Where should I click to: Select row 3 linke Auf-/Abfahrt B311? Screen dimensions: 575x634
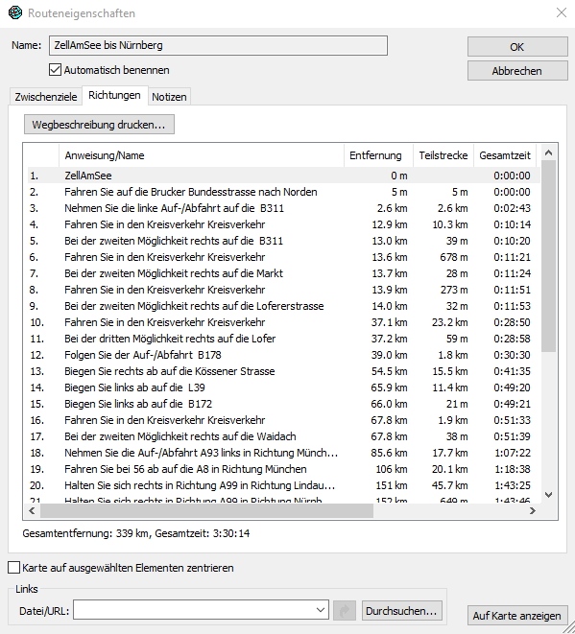pyautogui.click(x=283, y=208)
